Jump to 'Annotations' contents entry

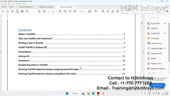click(71, 52)
